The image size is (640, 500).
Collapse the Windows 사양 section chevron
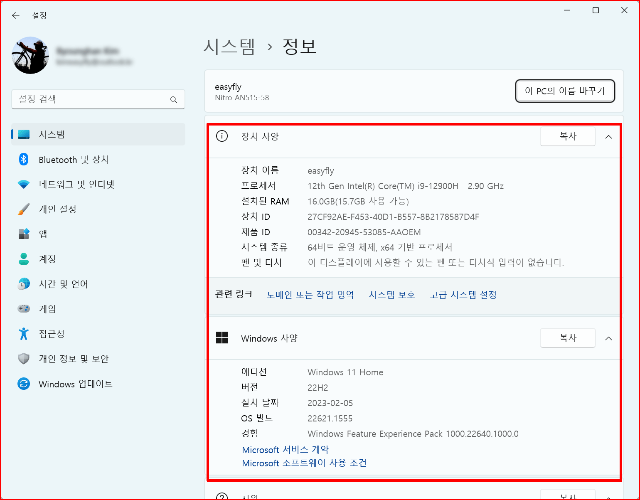coord(608,338)
